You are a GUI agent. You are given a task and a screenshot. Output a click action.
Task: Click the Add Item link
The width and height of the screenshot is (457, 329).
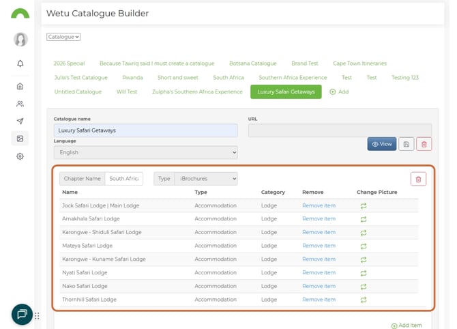click(407, 326)
